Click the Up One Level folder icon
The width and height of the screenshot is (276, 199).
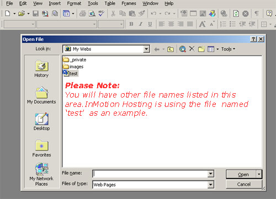[171, 49]
